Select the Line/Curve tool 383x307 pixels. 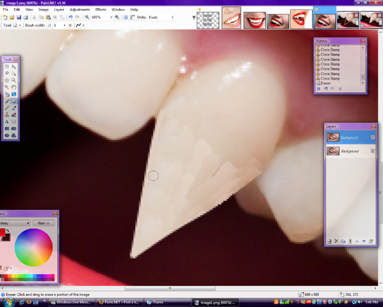click(14, 121)
